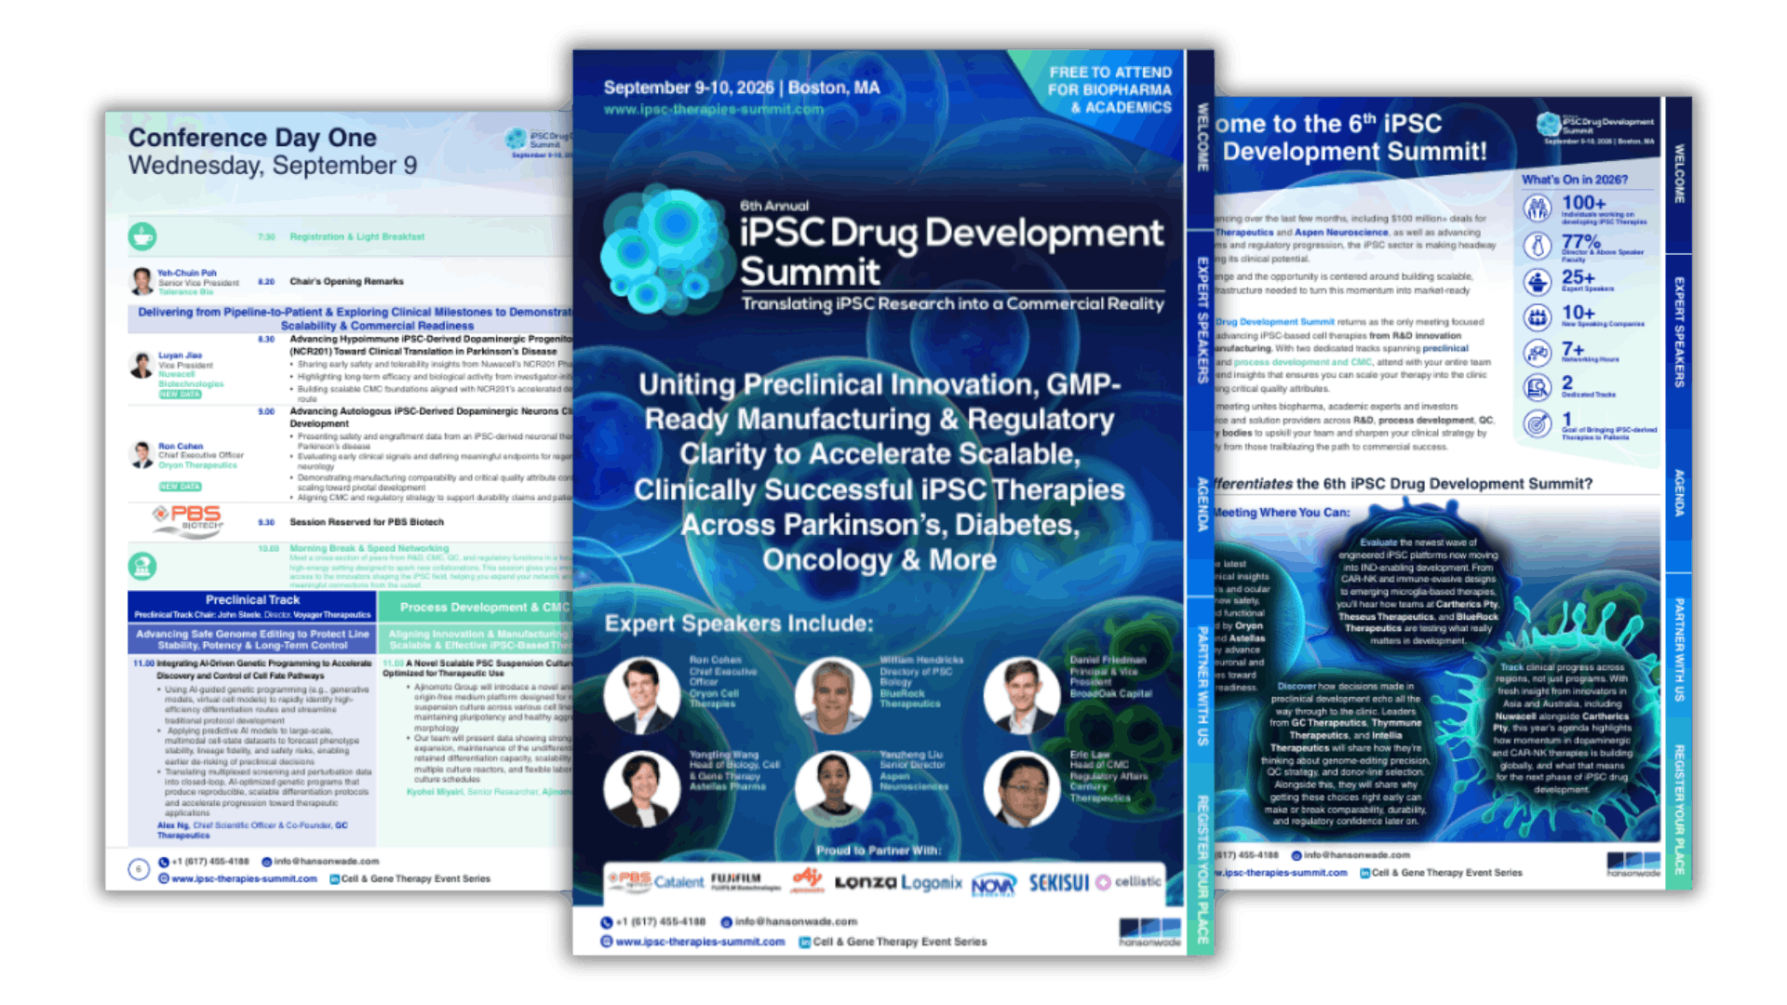The height and width of the screenshot is (1005, 1787).
Task: Select the WELCOME tab on the right page
Action: click(x=1679, y=174)
